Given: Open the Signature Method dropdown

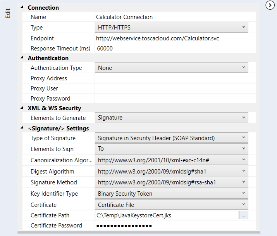Looking at the screenshot, I should click(171, 182).
